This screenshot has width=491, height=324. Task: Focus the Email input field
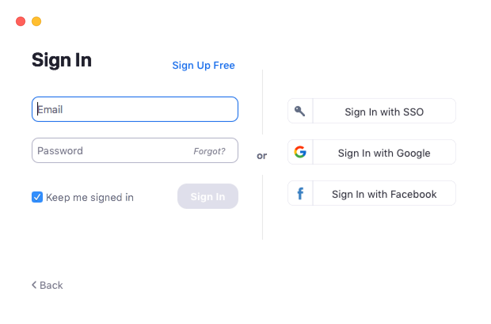tap(135, 109)
